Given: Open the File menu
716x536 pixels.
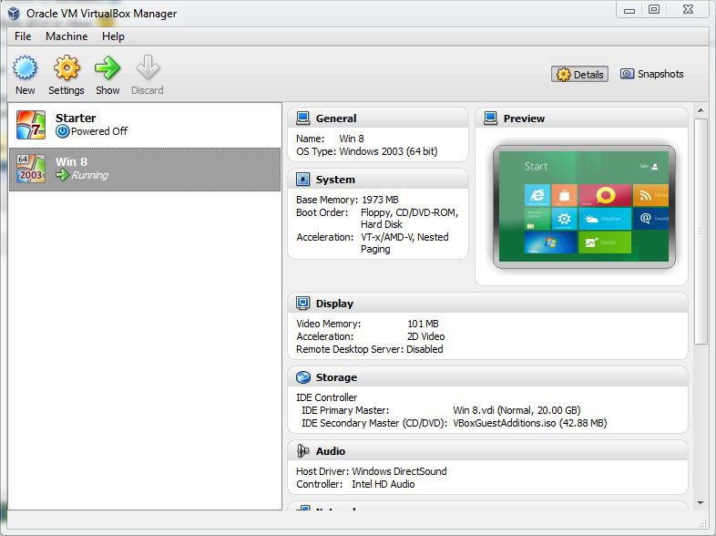Looking at the screenshot, I should point(23,36).
